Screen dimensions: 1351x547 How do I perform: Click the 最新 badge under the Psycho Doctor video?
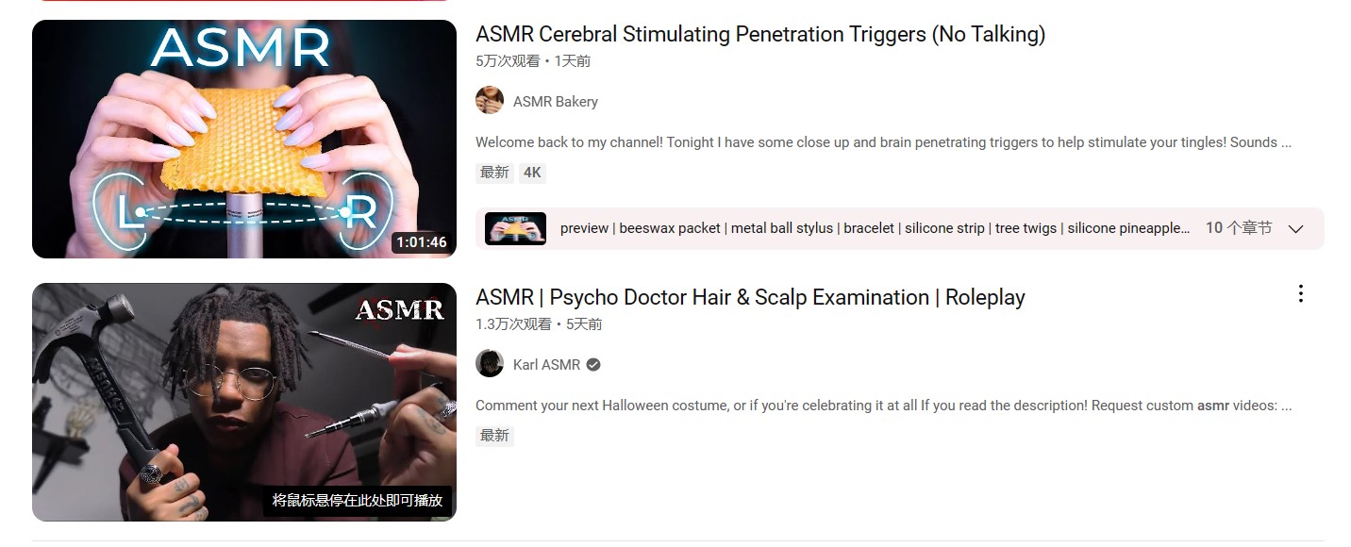coord(494,436)
